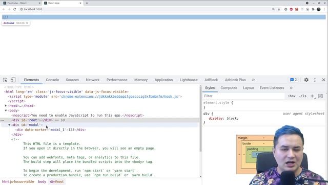Screen dimensions: 328x185
Task: Open the chrome-extension hook.js link
Action: click(119, 97)
